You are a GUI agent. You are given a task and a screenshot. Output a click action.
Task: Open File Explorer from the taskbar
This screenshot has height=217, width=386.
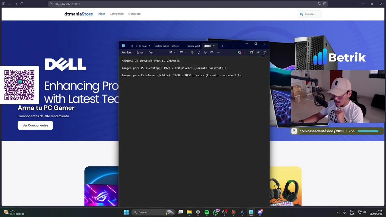(189, 212)
